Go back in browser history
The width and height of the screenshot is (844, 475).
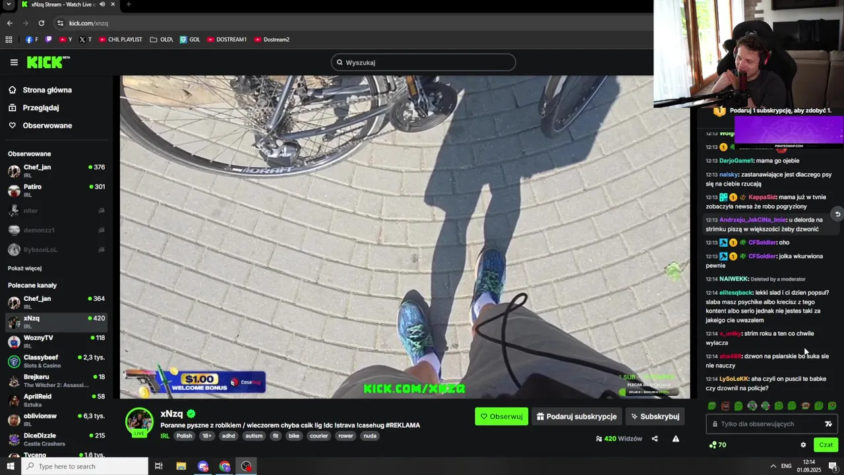coord(9,23)
